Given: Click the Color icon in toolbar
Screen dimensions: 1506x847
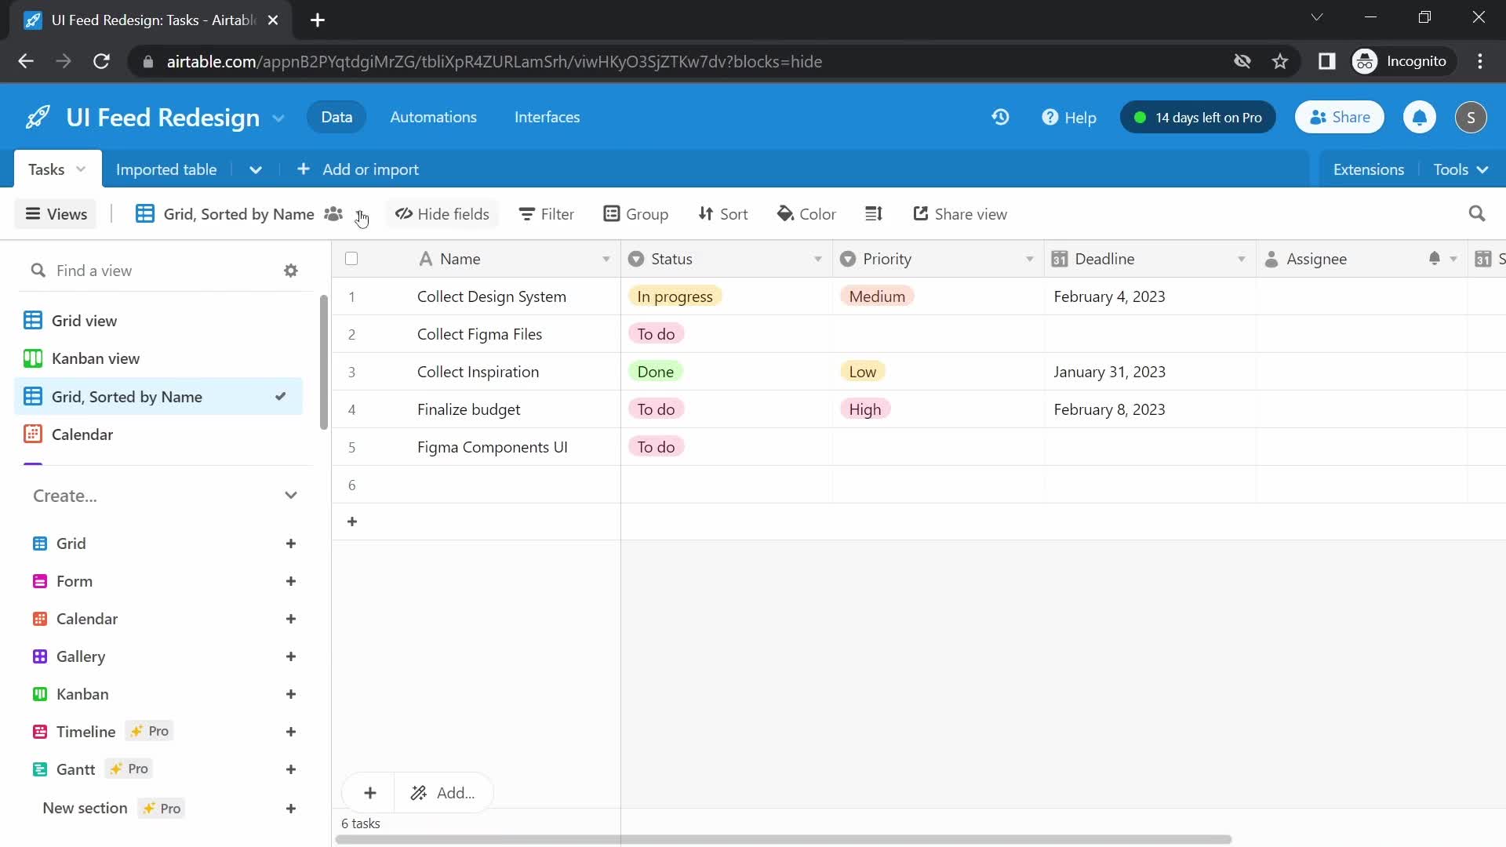Looking at the screenshot, I should click(x=808, y=213).
